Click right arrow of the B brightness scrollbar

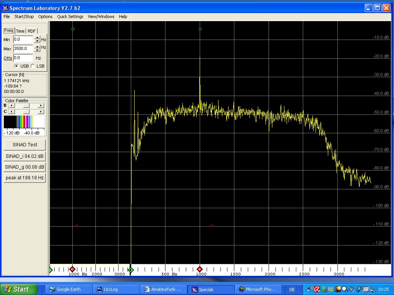coord(41,105)
